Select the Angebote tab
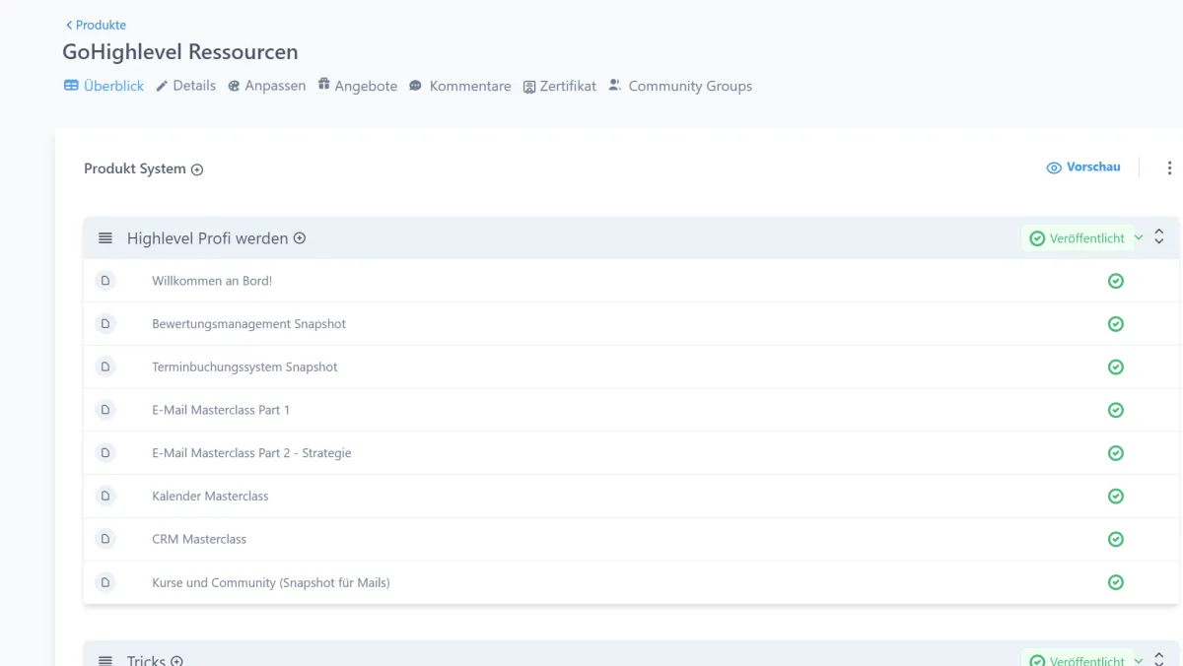Image resolution: width=1183 pixels, height=666 pixels. 357,86
